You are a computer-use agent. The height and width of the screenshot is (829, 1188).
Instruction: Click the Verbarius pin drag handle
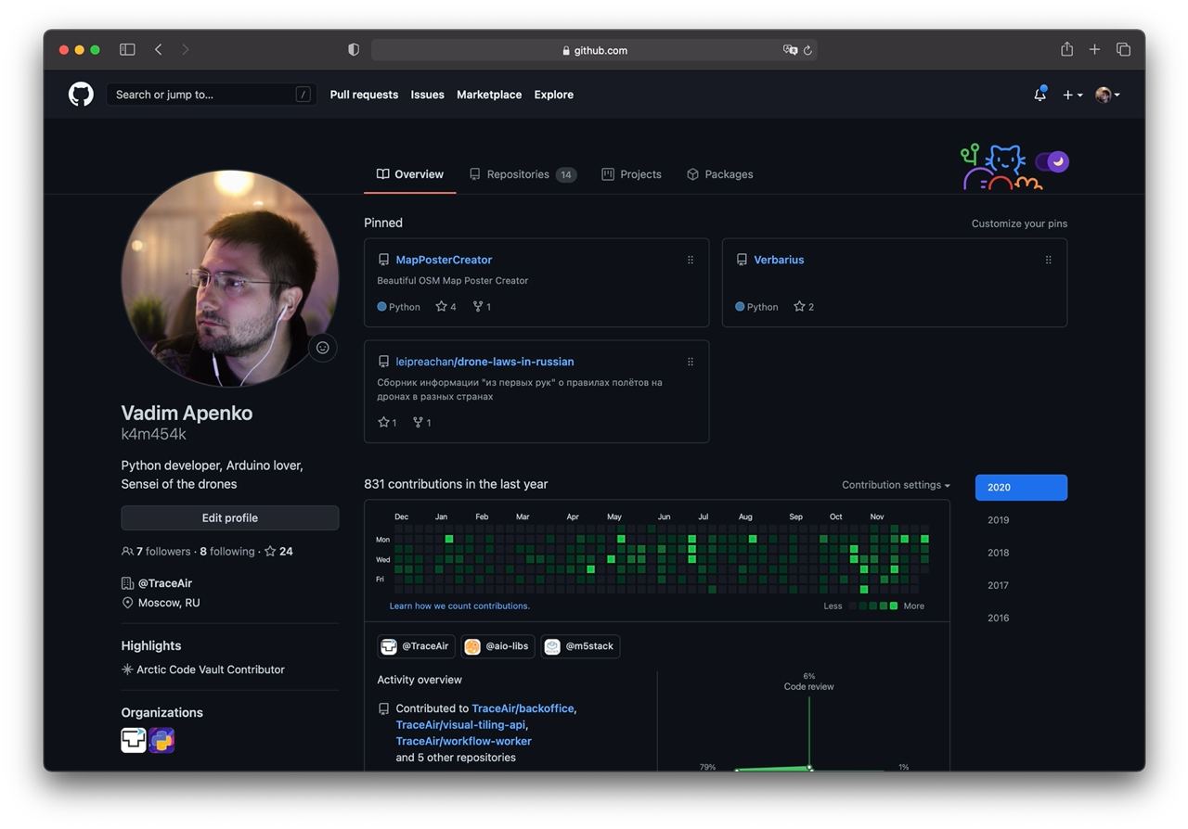pos(1049,260)
